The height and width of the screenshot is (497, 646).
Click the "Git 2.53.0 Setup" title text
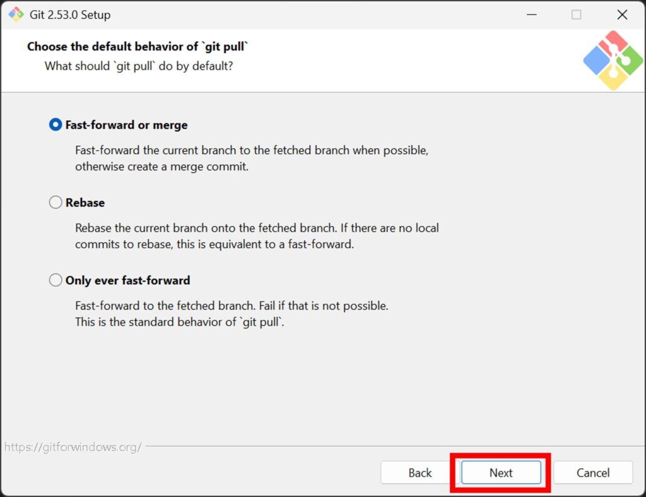[69, 15]
